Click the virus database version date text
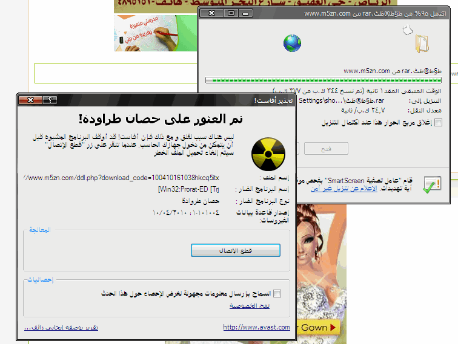This screenshot has width=458, height=344. 186,213
